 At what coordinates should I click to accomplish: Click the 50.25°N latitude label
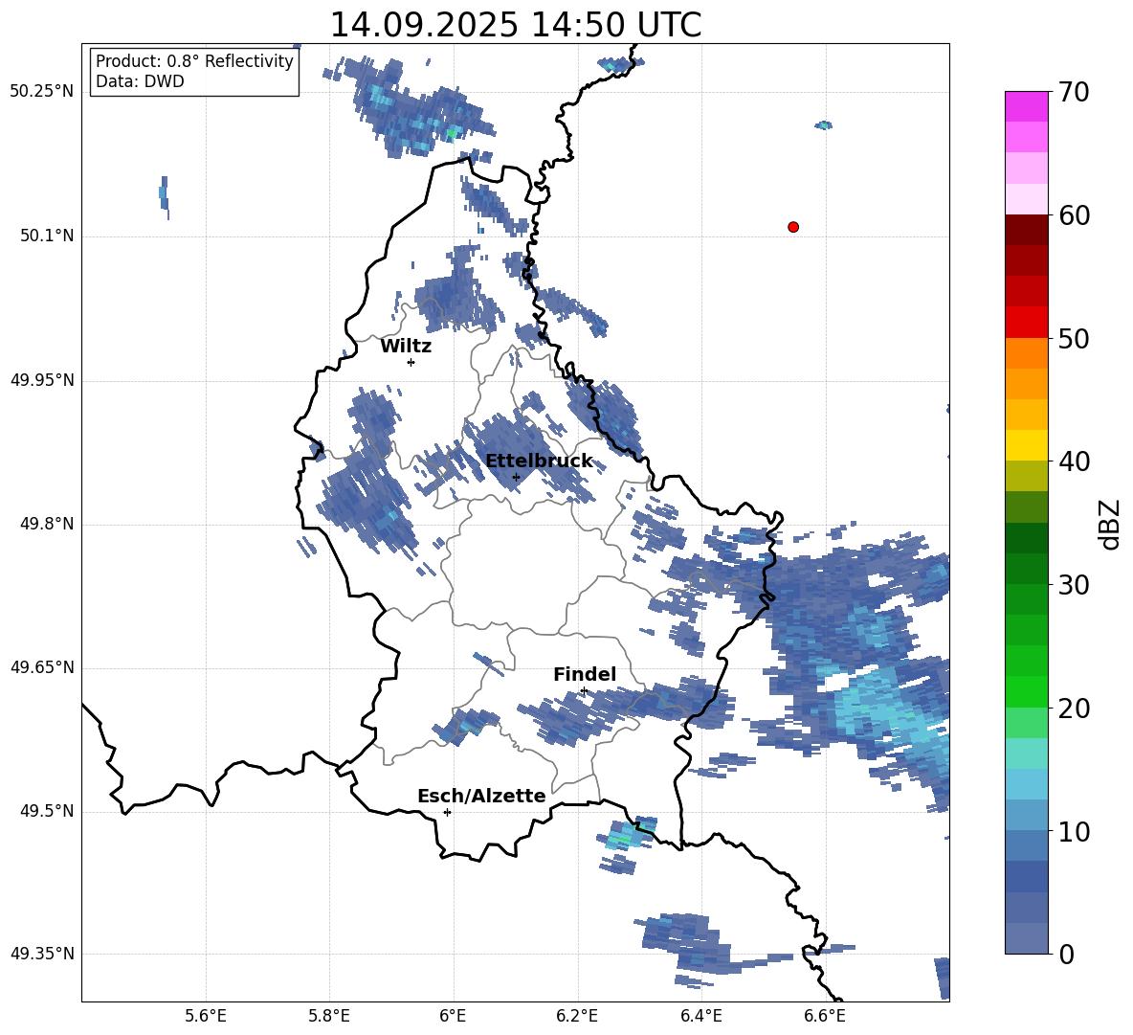pos(42,92)
